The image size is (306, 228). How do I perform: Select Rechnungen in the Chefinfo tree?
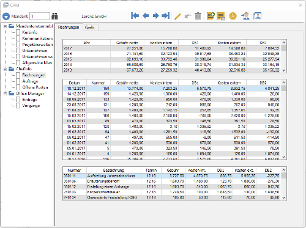tap(34, 75)
